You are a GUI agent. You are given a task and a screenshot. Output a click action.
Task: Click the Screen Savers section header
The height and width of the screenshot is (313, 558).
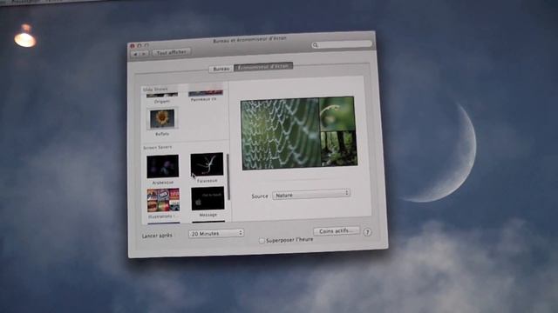(x=158, y=147)
